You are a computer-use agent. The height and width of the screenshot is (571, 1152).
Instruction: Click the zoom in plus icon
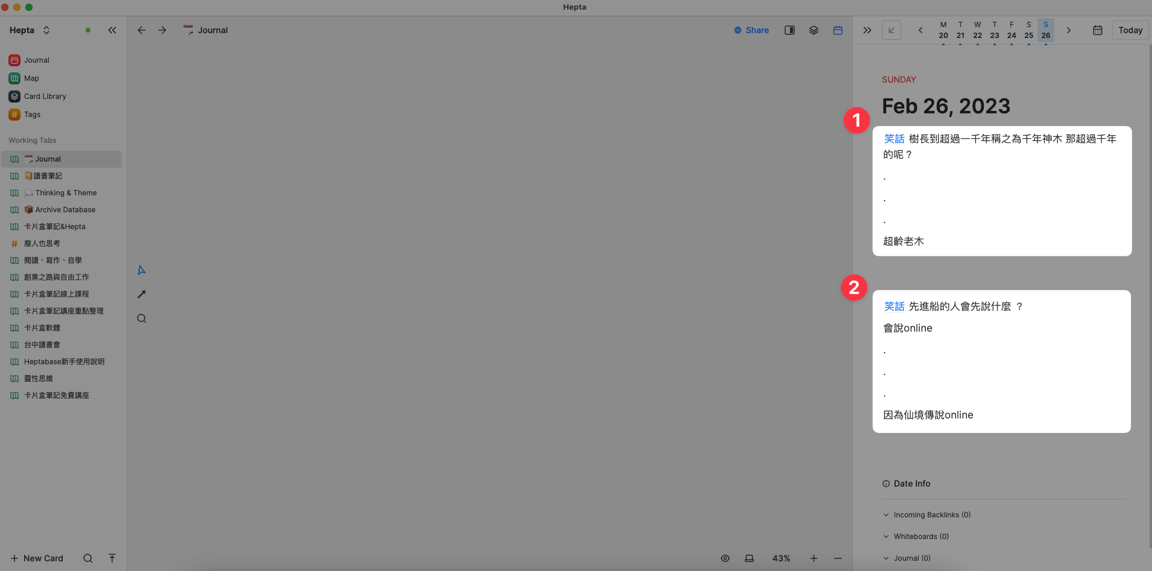point(813,558)
